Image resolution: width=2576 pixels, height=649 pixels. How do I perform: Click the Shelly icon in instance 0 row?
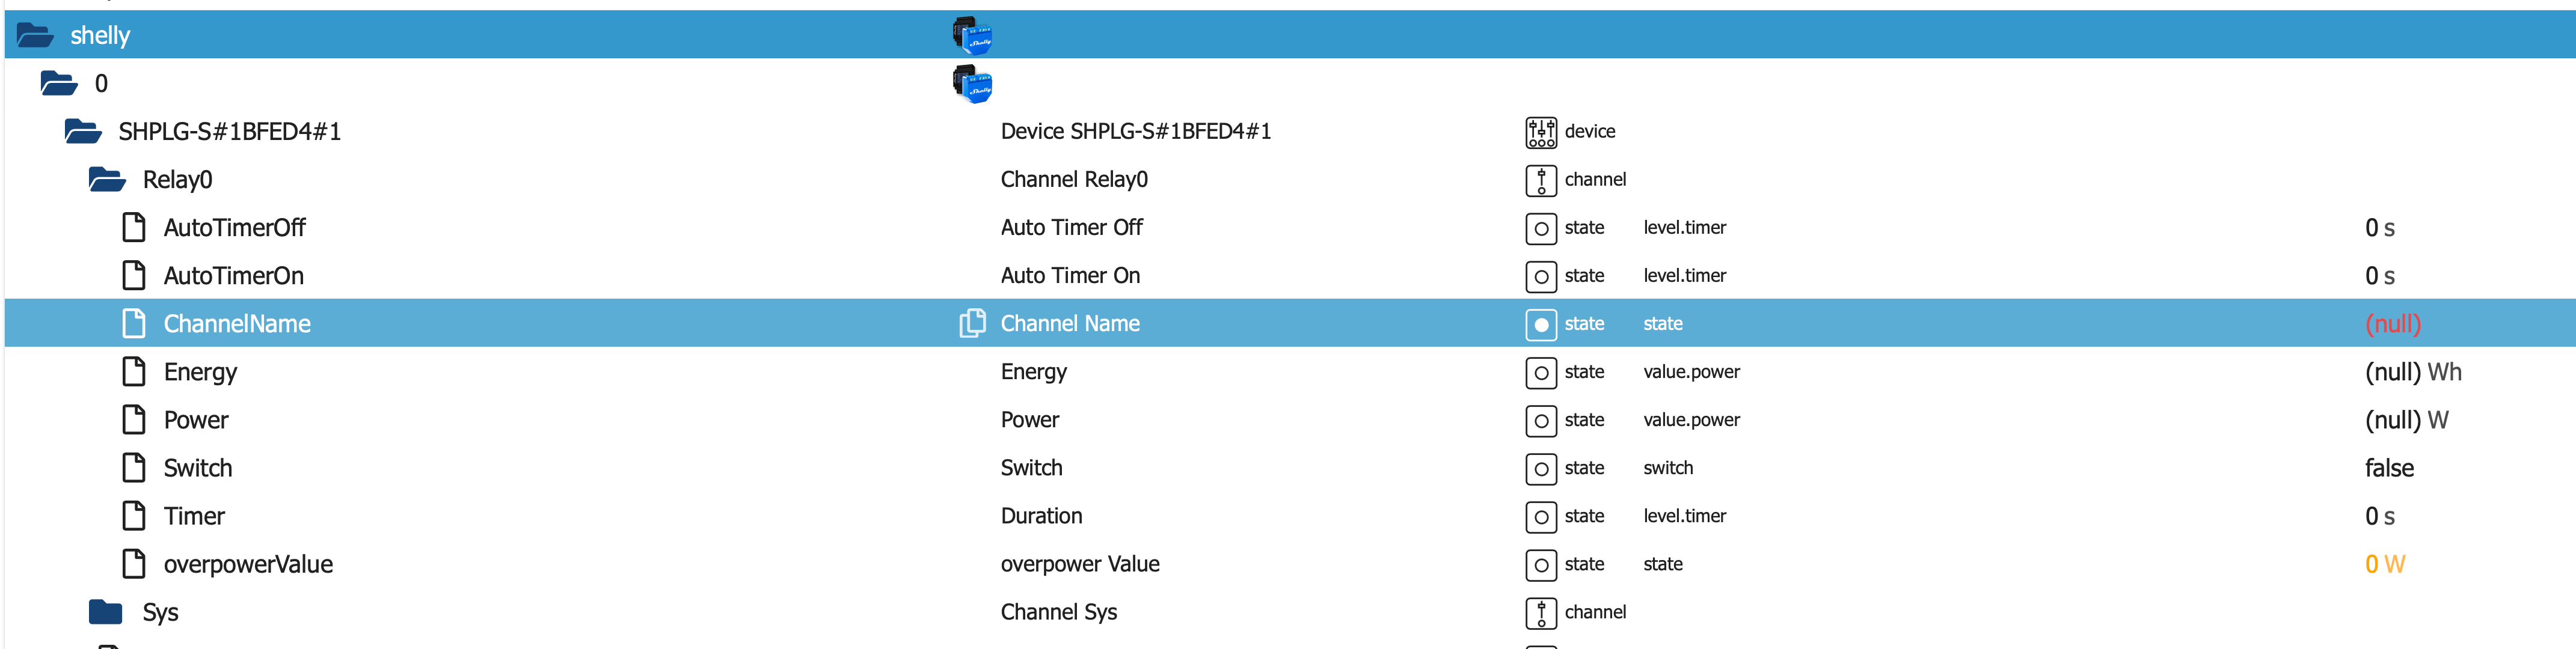pyautogui.click(x=972, y=84)
